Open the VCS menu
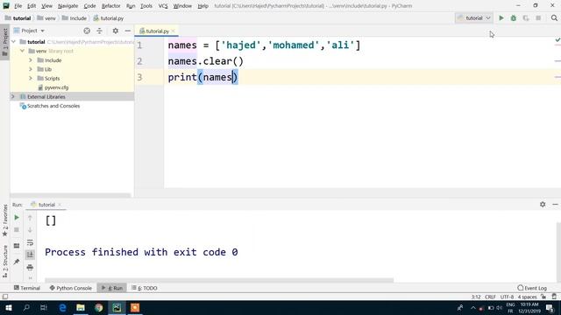This screenshot has height=315, width=561. coord(163,6)
